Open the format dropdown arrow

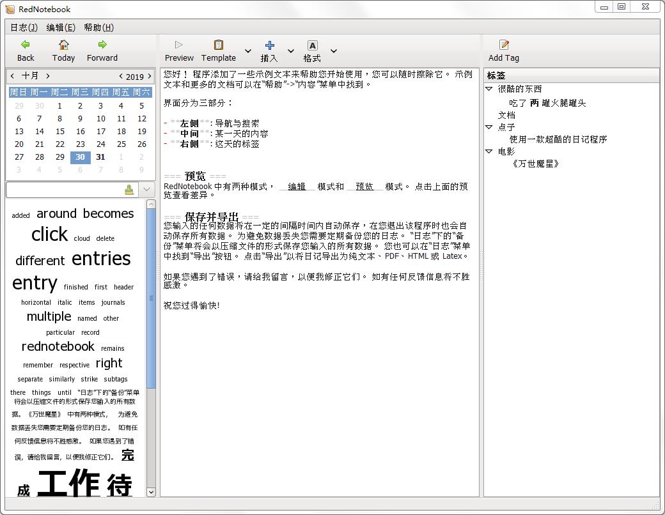pyautogui.click(x=333, y=51)
